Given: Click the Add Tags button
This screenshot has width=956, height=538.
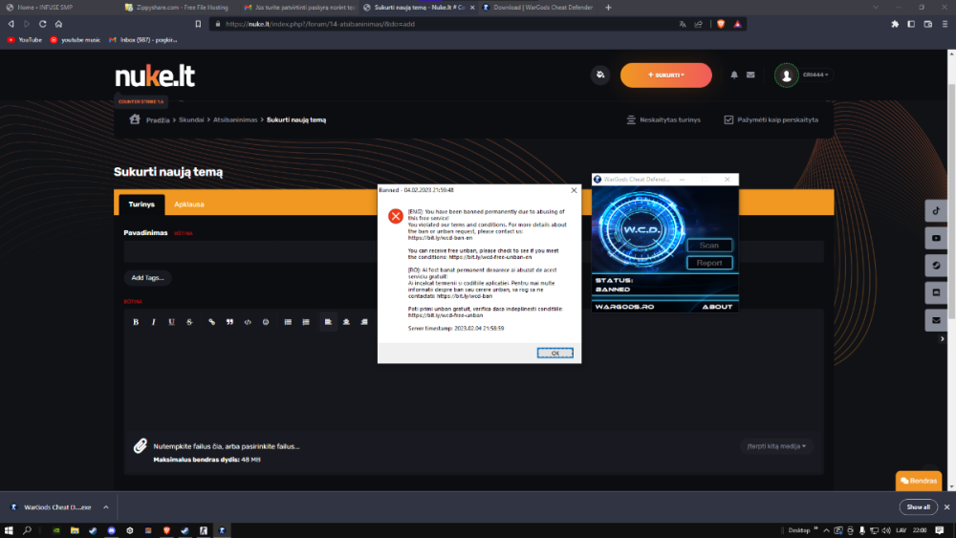Looking at the screenshot, I should click(x=147, y=277).
